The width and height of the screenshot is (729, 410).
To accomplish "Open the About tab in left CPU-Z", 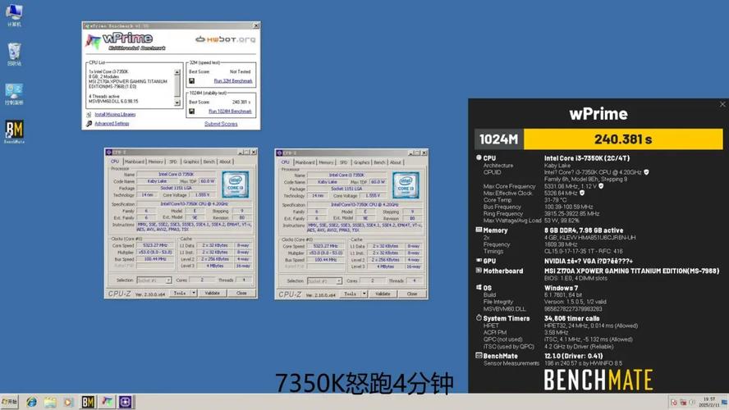I will pyautogui.click(x=225, y=162).
